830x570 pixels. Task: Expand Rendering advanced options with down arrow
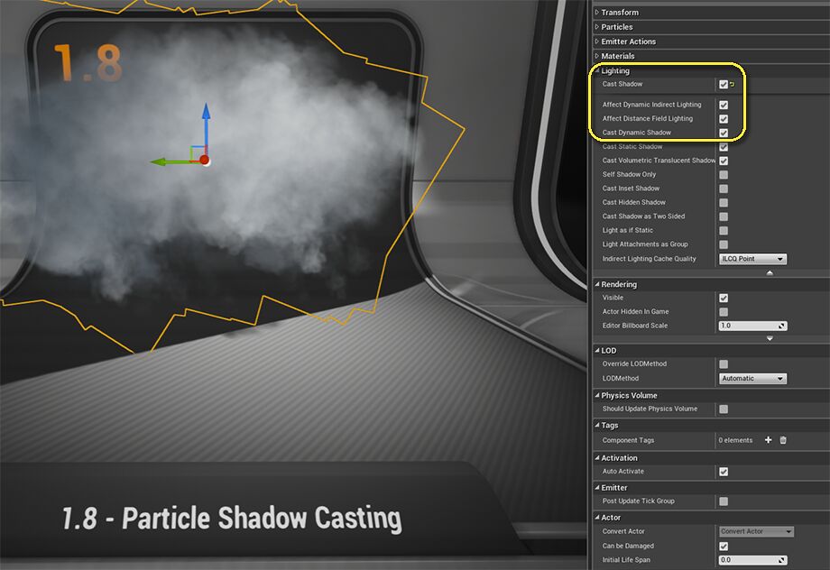click(770, 338)
